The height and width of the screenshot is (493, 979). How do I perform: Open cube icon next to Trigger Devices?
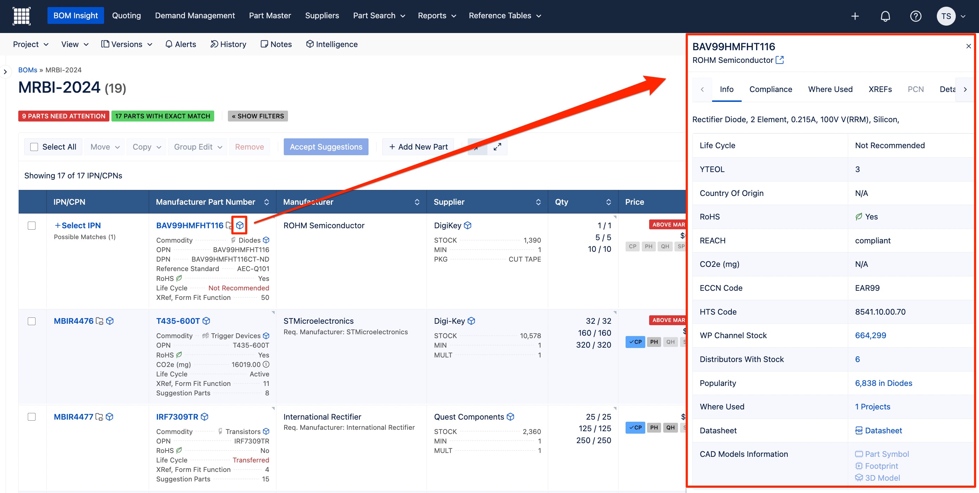tap(266, 335)
